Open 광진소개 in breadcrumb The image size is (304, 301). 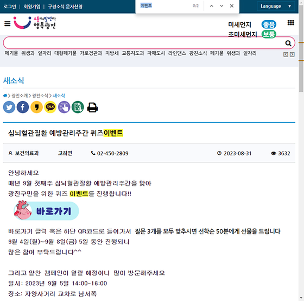coord(20,96)
